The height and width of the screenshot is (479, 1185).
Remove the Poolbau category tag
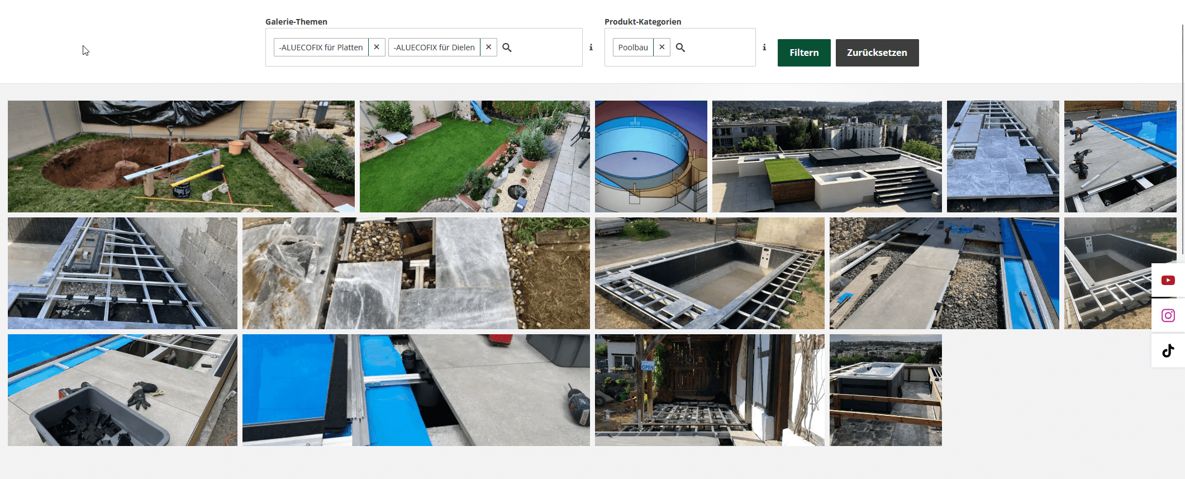tap(661, 48)
